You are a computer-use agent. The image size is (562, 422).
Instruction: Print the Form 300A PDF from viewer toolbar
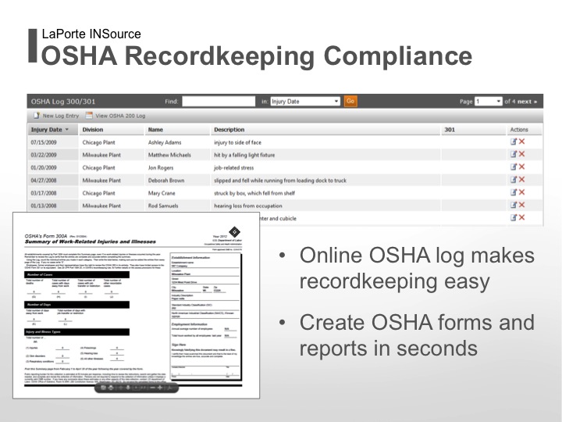111,388
